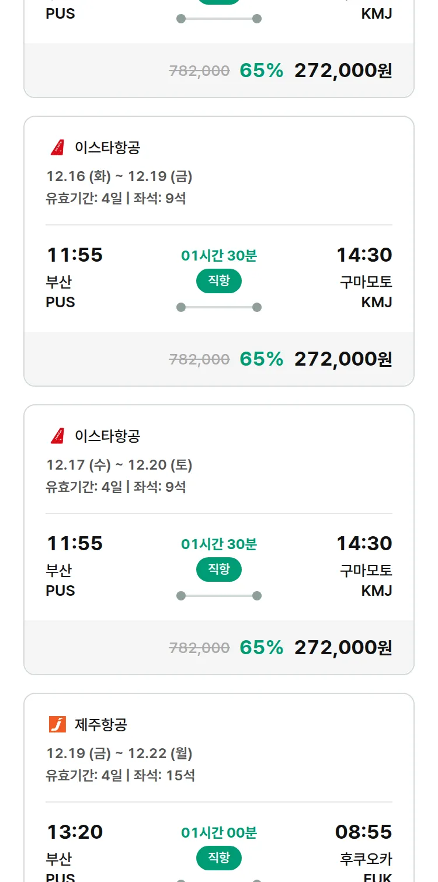Image resolution: width=438 pixels, height=882 pixels.
Task: Tap the 유효기간: 4일 | 좌석: 15석 info line
Action: click(x=120, y=776)
